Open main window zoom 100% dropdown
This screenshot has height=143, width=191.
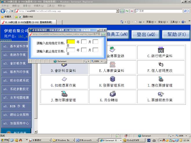pyautogui.click(x=182, y=135)
